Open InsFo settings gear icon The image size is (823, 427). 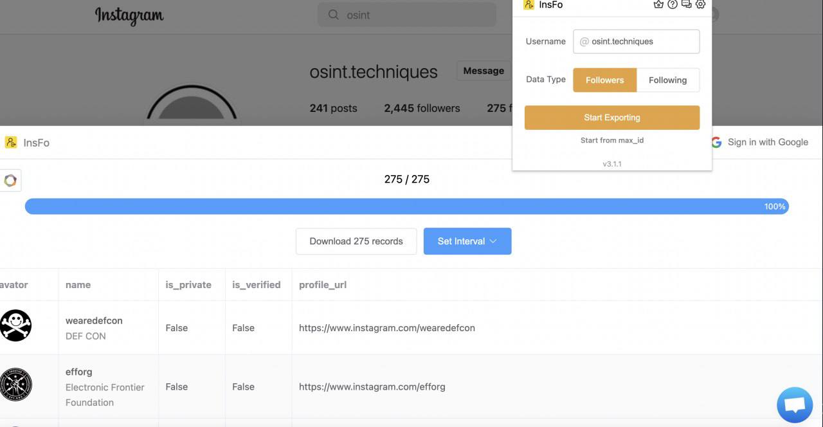click(701, 5)
